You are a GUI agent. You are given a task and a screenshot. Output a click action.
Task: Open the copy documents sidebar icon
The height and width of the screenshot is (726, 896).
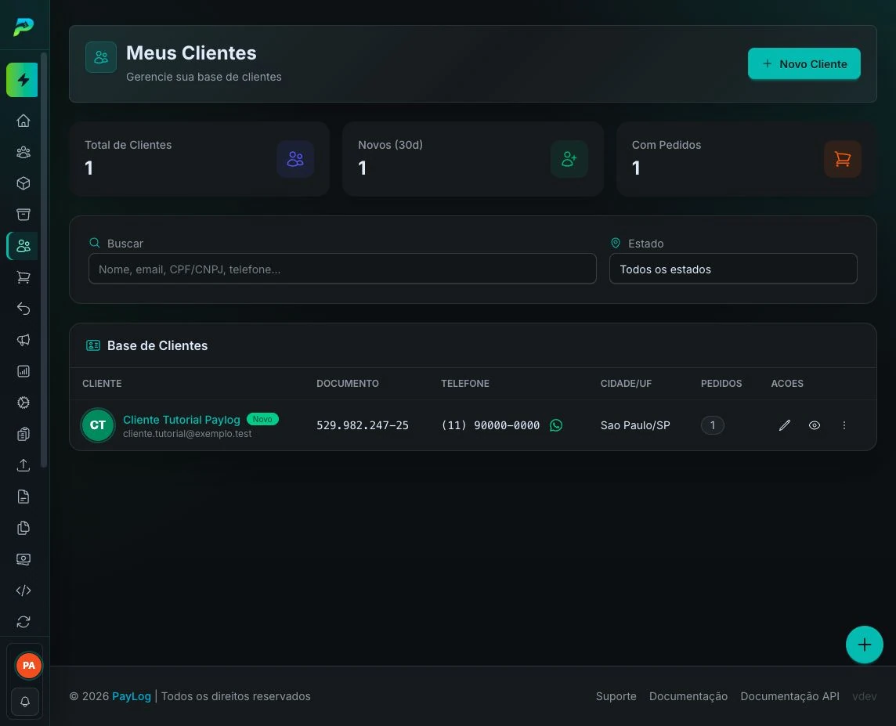click(x=23, y=529)
